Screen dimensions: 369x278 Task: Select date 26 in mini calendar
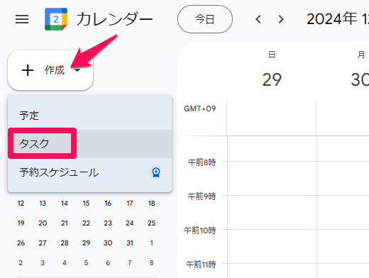click(21, 243)
